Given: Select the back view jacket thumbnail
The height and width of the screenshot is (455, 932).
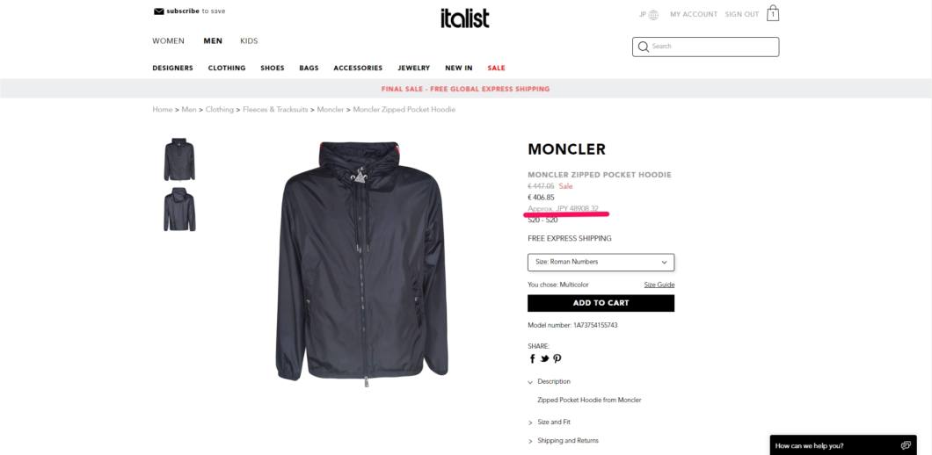Looking at the screenshot, I should pyautogui.click(x=179, y=209).
